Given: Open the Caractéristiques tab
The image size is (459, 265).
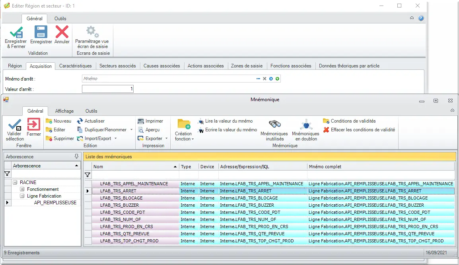Looking at the screenshot, I should click(x=75, y=66).
